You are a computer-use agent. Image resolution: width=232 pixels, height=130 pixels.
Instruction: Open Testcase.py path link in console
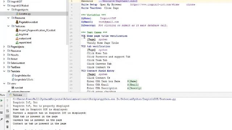click(146, 99)
